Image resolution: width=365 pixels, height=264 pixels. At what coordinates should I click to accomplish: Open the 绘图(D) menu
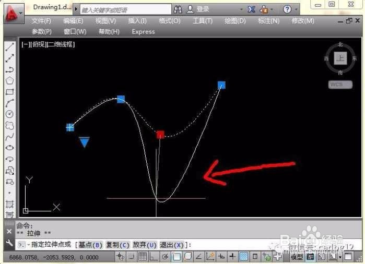[x=235, y=21]
